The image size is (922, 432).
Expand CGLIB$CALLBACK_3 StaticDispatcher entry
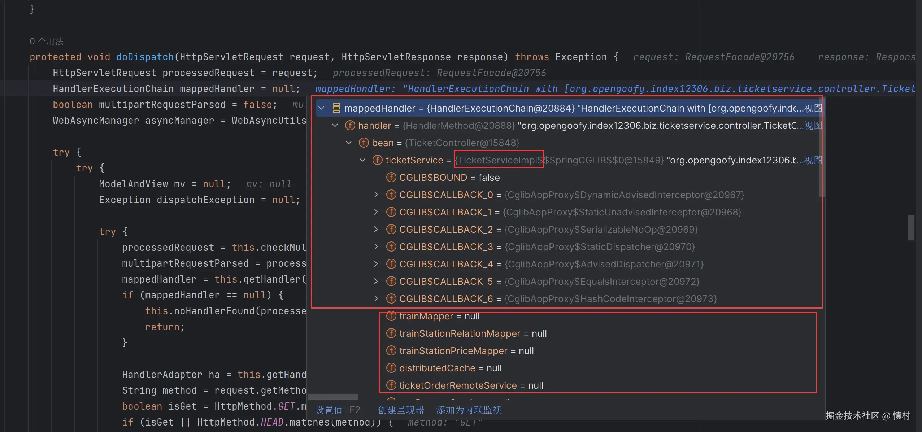pos(376,246)
